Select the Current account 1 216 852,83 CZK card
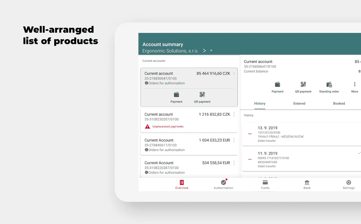The image size is (361, 224). [x=189, y=121]
